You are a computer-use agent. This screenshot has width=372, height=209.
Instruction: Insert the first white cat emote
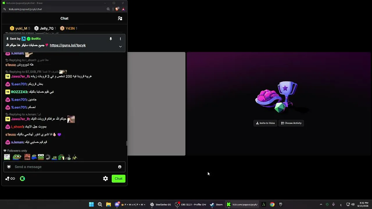(7, 157)
